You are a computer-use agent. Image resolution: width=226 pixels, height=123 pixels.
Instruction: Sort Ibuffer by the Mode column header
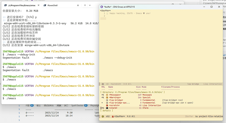pos(144,87)
